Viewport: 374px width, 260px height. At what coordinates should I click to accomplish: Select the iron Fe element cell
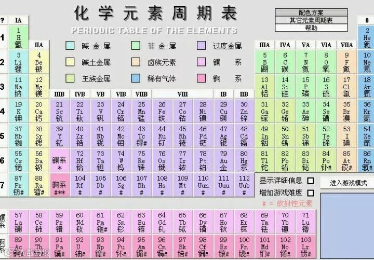162,111
